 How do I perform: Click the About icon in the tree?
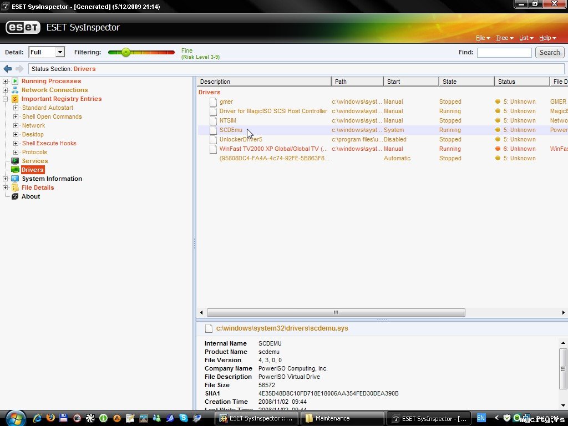[15, 196]
